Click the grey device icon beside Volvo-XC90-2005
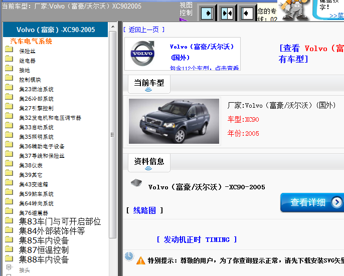The width and height of the screenshot is (344, 276). coord(136,183)
